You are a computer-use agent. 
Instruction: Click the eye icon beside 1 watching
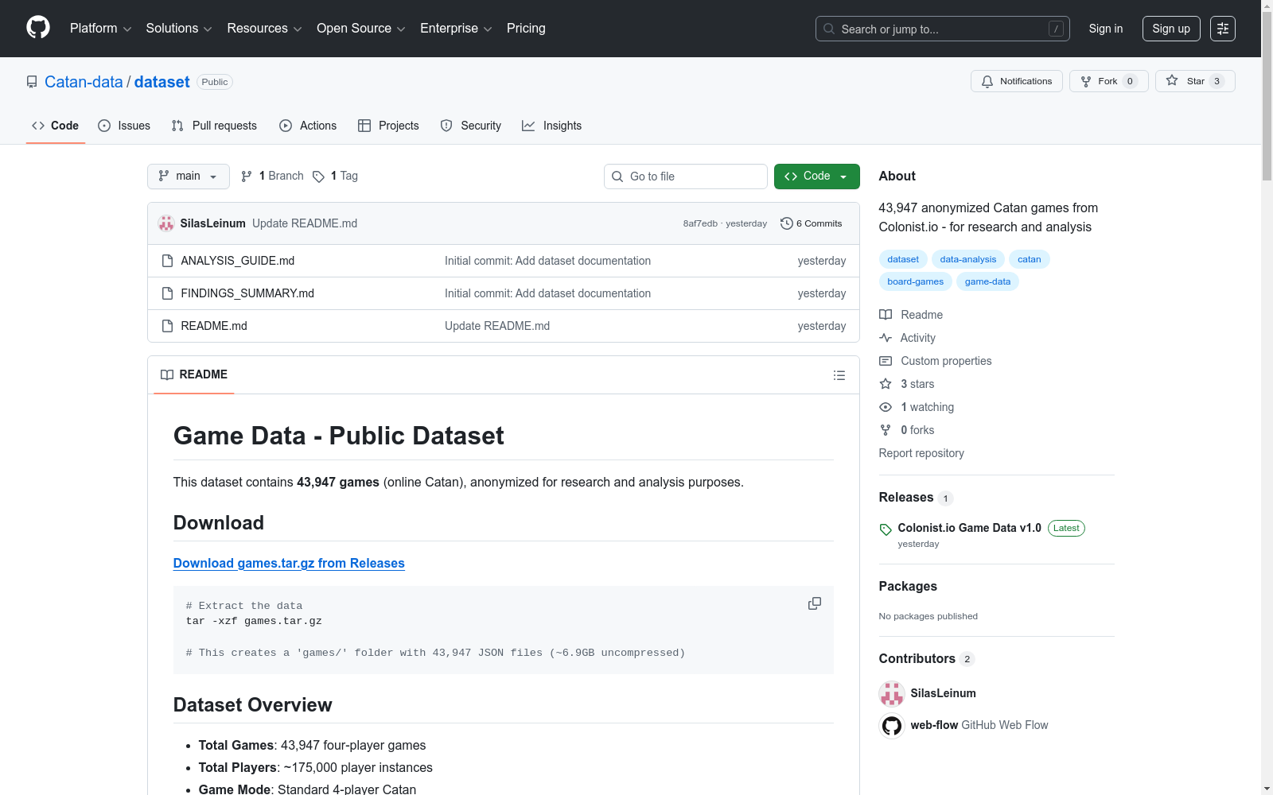(x=886, y=407)
